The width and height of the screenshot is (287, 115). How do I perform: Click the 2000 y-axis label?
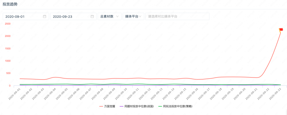[x=8, y=36]
